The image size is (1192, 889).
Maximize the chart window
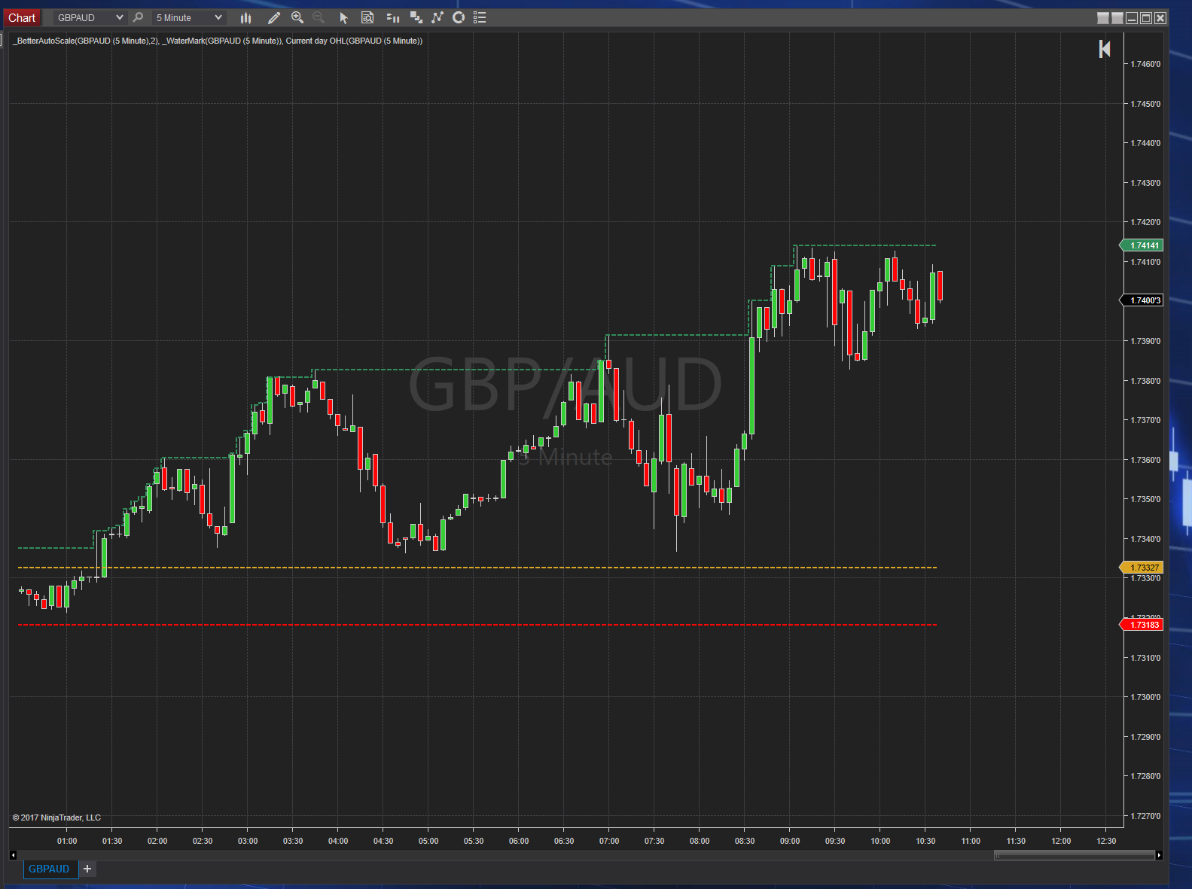(1146, 18)
